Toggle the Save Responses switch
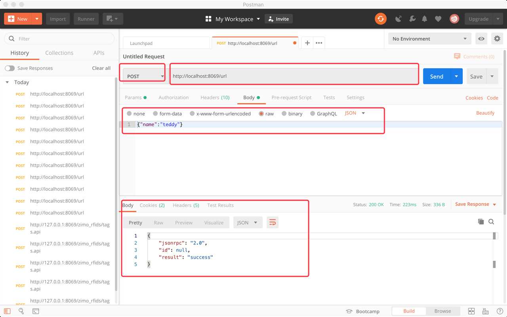 (10, 68)
